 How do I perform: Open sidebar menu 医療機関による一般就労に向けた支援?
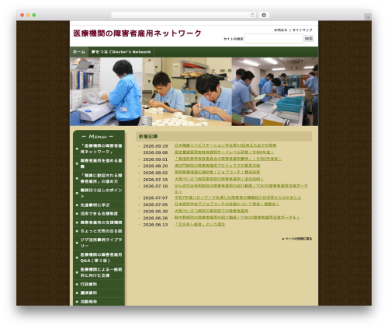(99, 272)
